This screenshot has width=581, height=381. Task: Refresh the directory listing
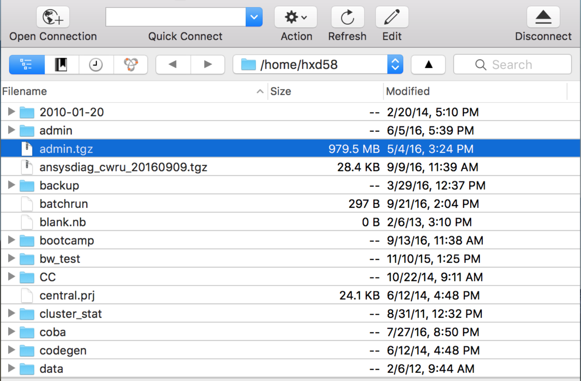click(x=348, y=17)
